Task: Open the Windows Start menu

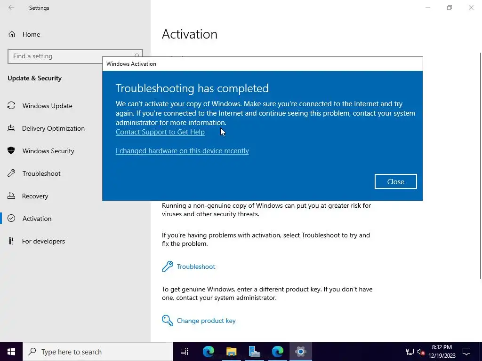Action: tap(11, 352)
